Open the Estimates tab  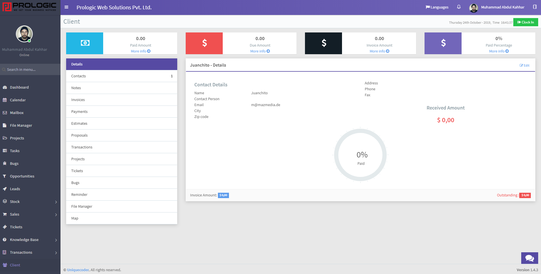[x=122, y=124]
